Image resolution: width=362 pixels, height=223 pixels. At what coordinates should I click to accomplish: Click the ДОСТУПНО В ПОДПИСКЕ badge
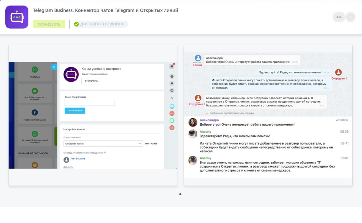tap(101, 24)
